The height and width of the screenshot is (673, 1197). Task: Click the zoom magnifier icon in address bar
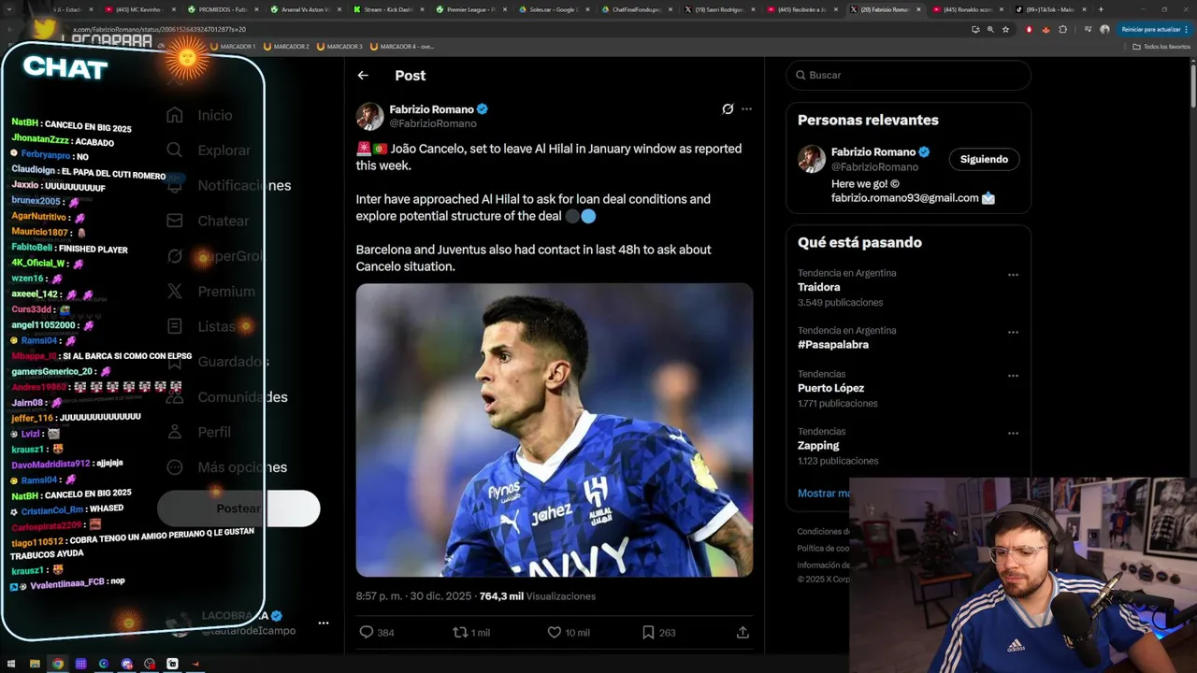[990, 29]
